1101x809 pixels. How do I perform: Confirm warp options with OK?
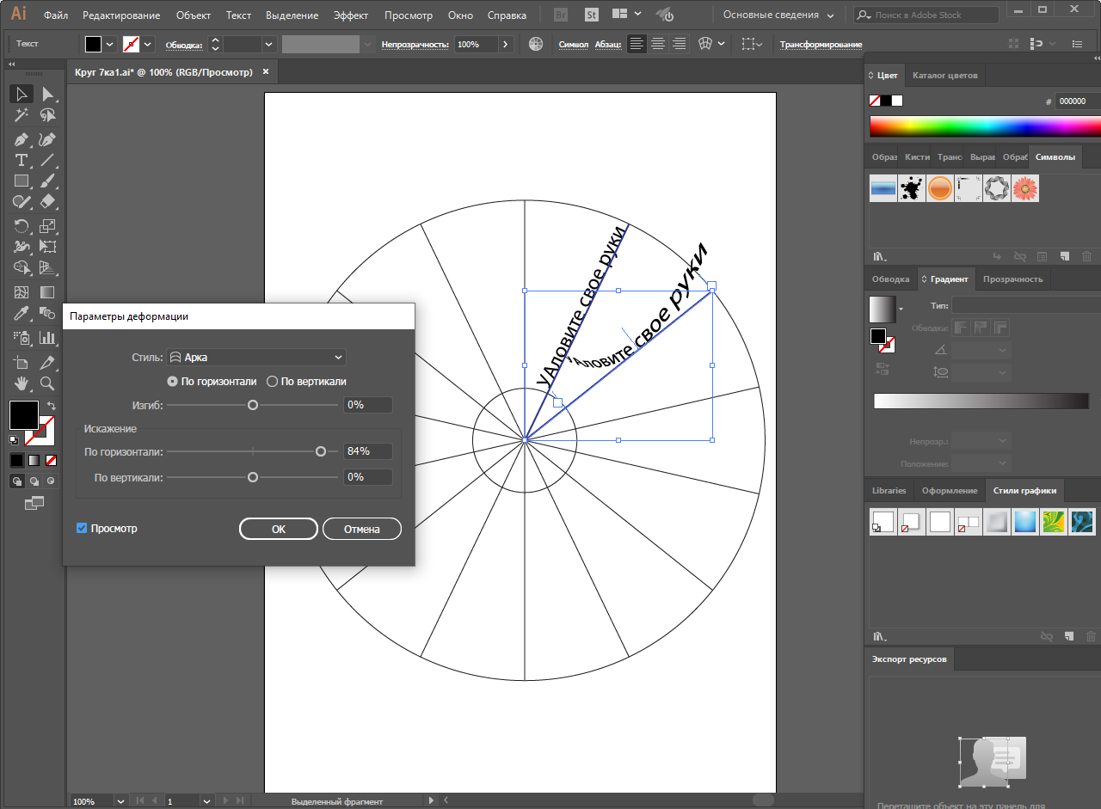click(x=278, y=530)
